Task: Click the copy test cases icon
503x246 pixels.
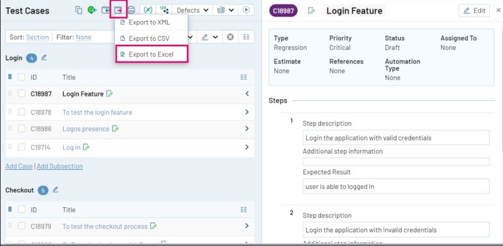Action: point(79,10)
